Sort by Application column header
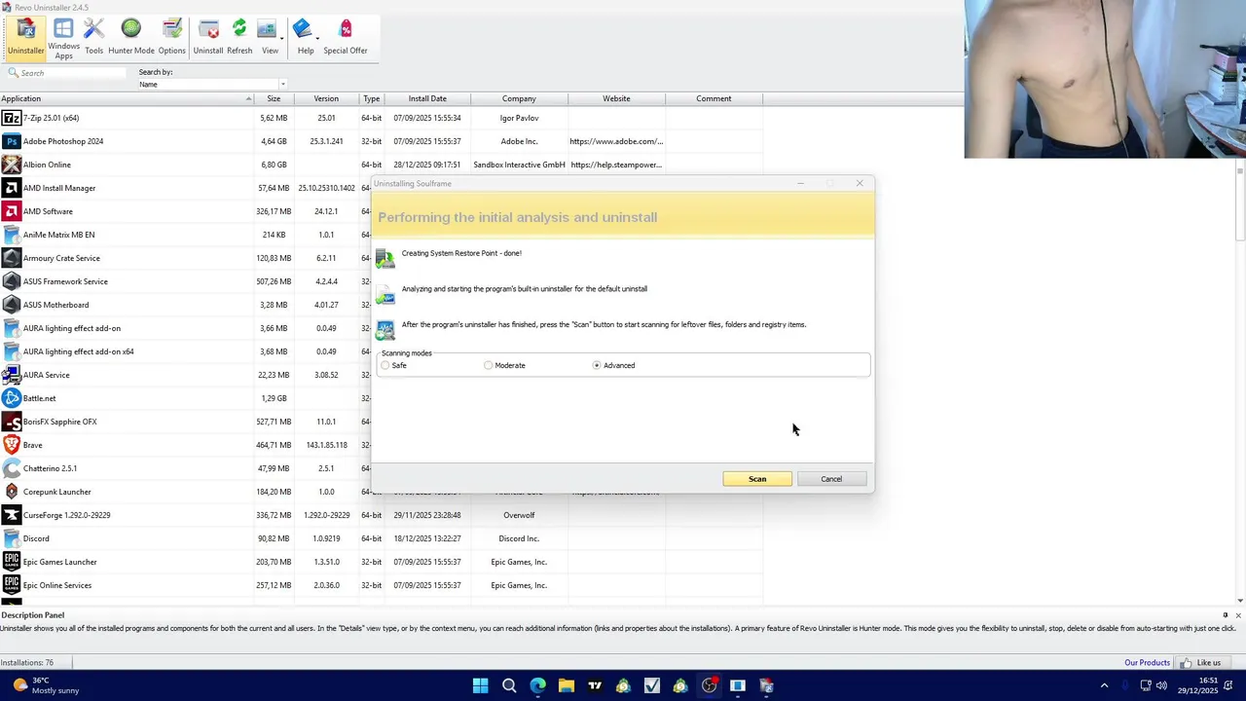Viewport: 1246px width, 701px height. click(x=127, y=98)
